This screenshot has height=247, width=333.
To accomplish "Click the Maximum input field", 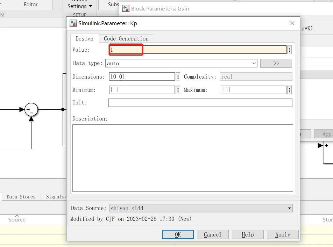I will 254,90.
